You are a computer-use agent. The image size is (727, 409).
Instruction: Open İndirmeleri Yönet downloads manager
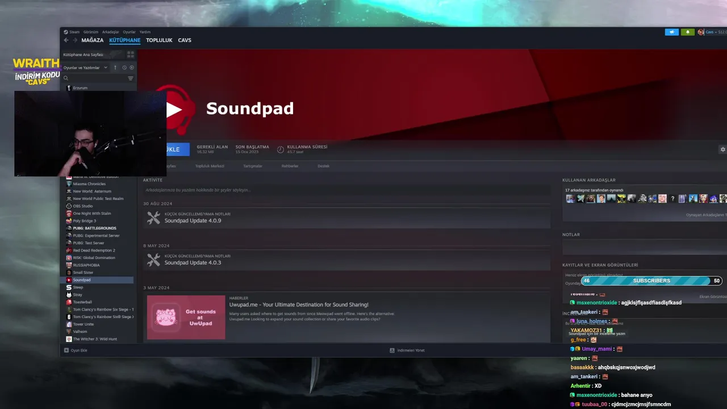pos(407,350)
